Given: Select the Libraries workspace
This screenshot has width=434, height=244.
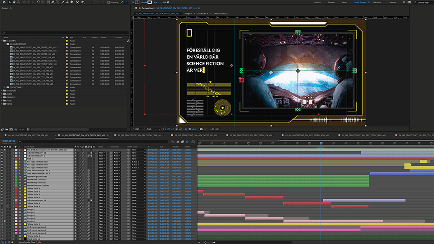Looking at the screenshot, I should point(392,2).
